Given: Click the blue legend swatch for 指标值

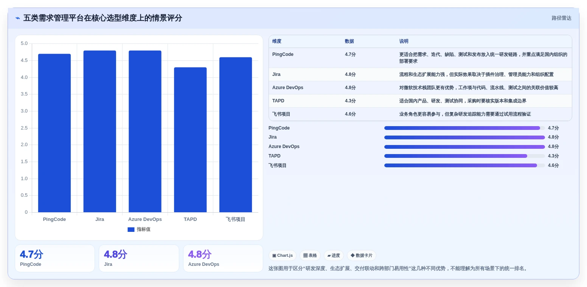Looking at the screenshot, I should pos(131,230).
